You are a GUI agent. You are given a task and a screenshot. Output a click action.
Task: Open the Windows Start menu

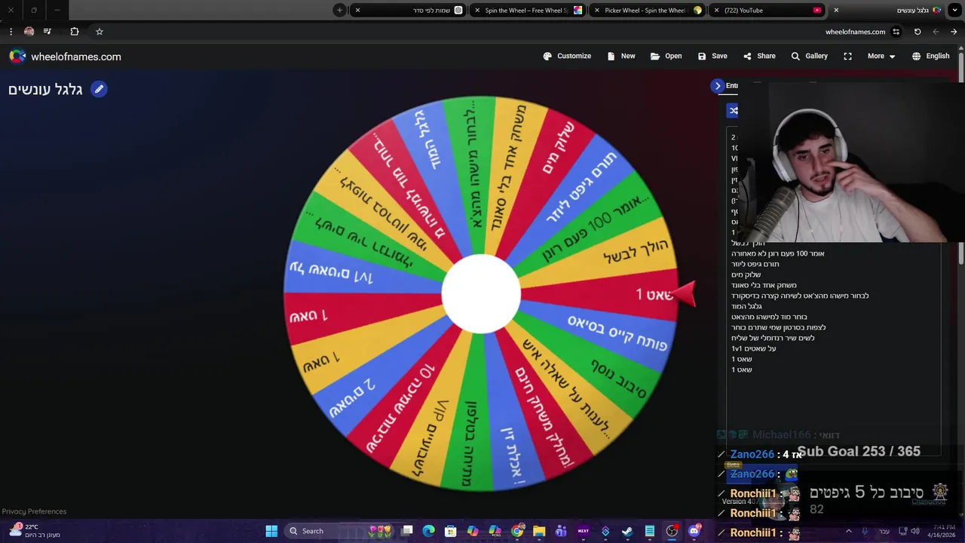tap(271, 531)
